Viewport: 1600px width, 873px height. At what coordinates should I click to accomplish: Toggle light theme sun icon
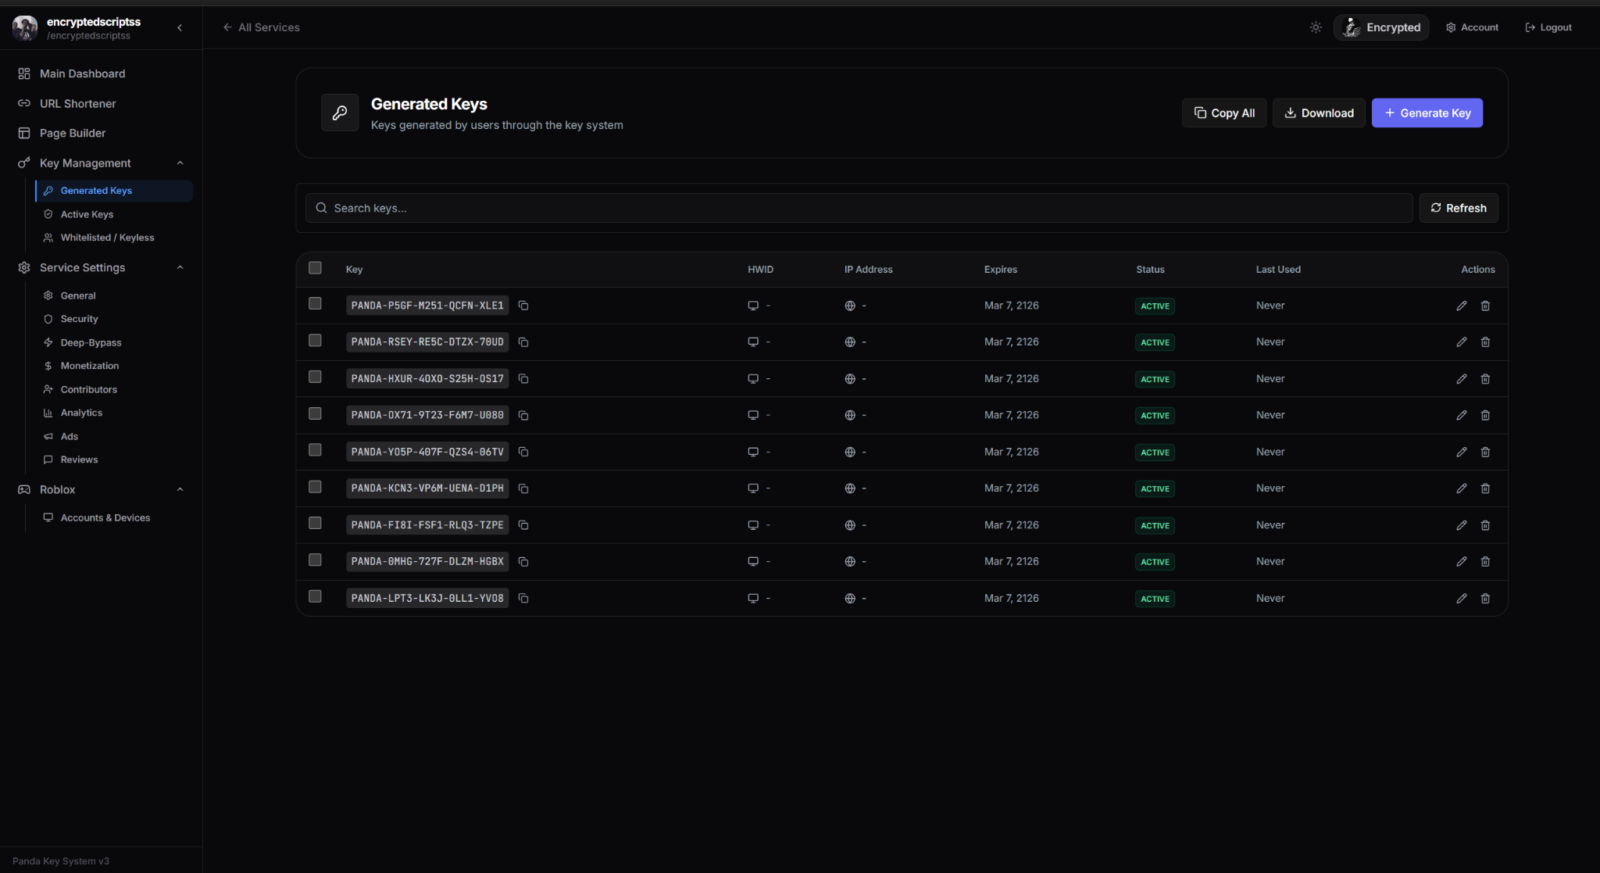pyautogui.click(x=1316, y=27)
